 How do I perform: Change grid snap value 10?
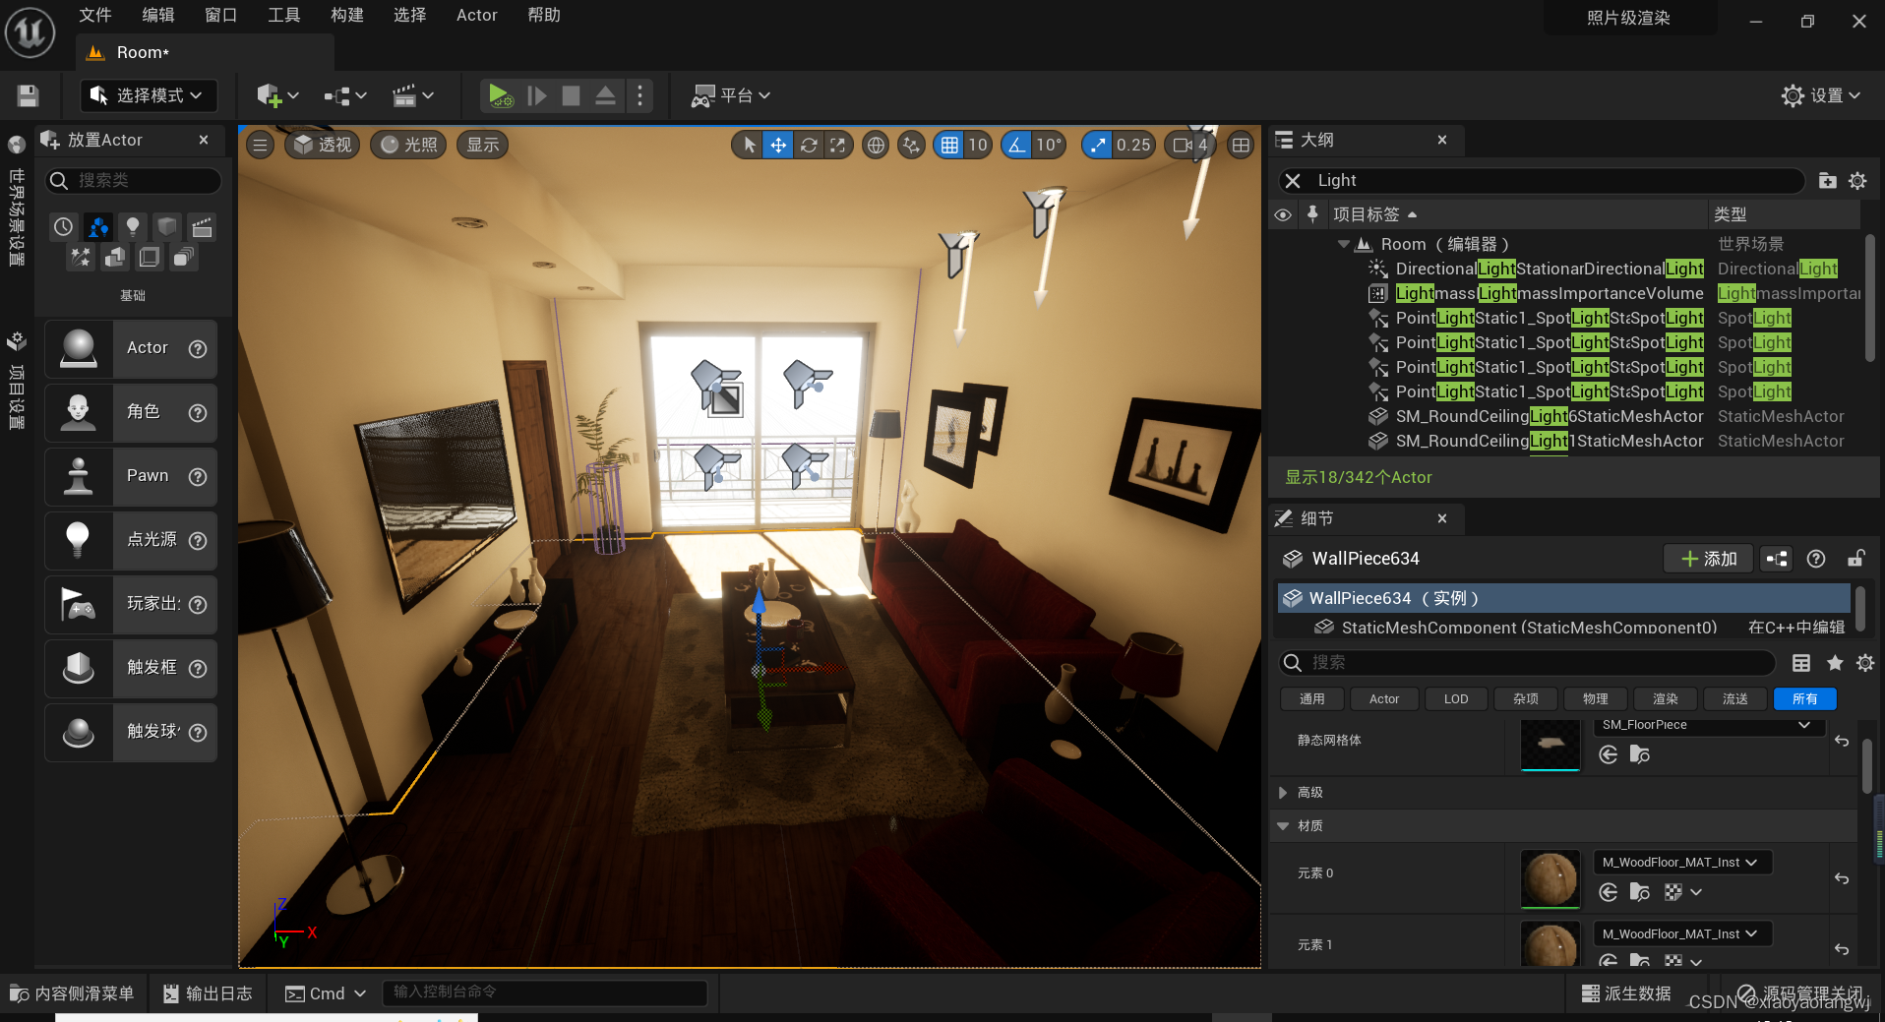(x=977, y=146)
